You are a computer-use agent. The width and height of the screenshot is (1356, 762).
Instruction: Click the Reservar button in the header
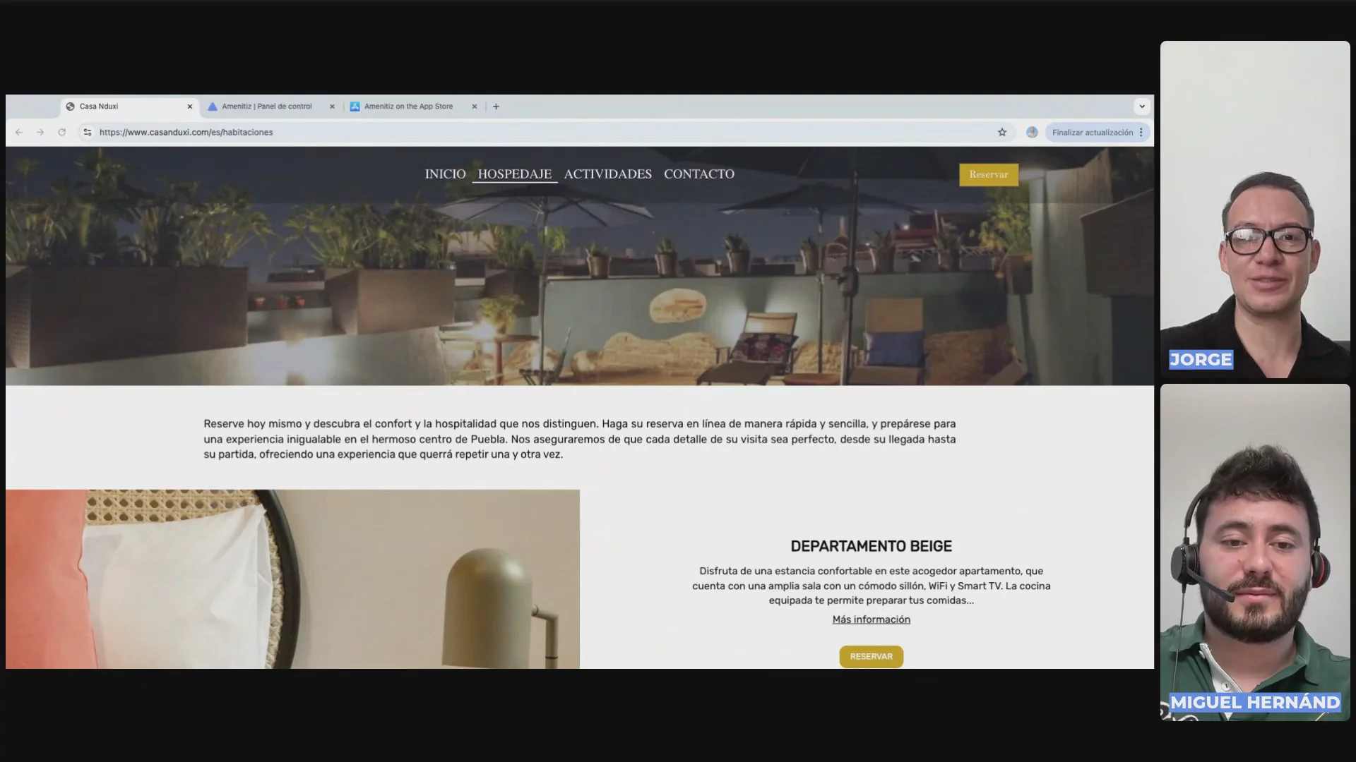988,175
